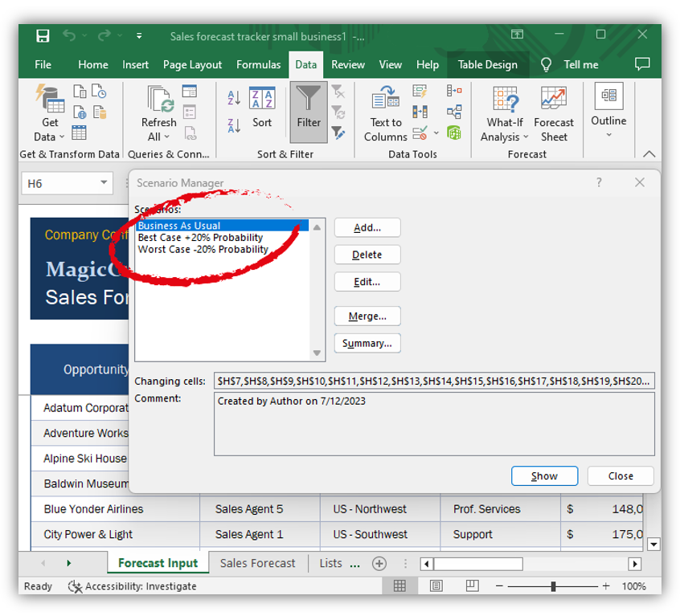680x616 pixels.
Task: Open the Formulas tab
Action: pos(259,64)
